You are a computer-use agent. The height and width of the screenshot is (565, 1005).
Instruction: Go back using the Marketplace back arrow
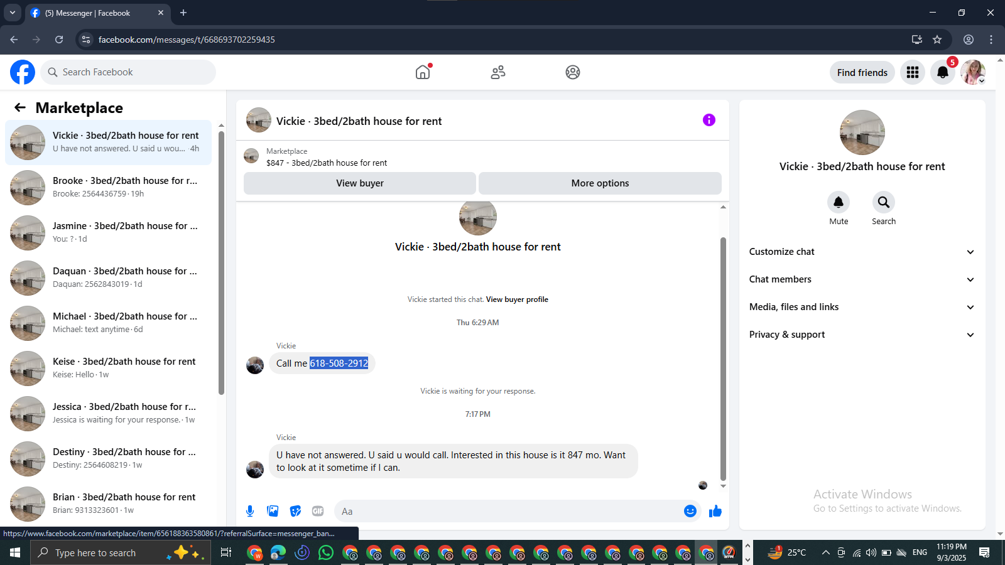(x=20, y=107)
